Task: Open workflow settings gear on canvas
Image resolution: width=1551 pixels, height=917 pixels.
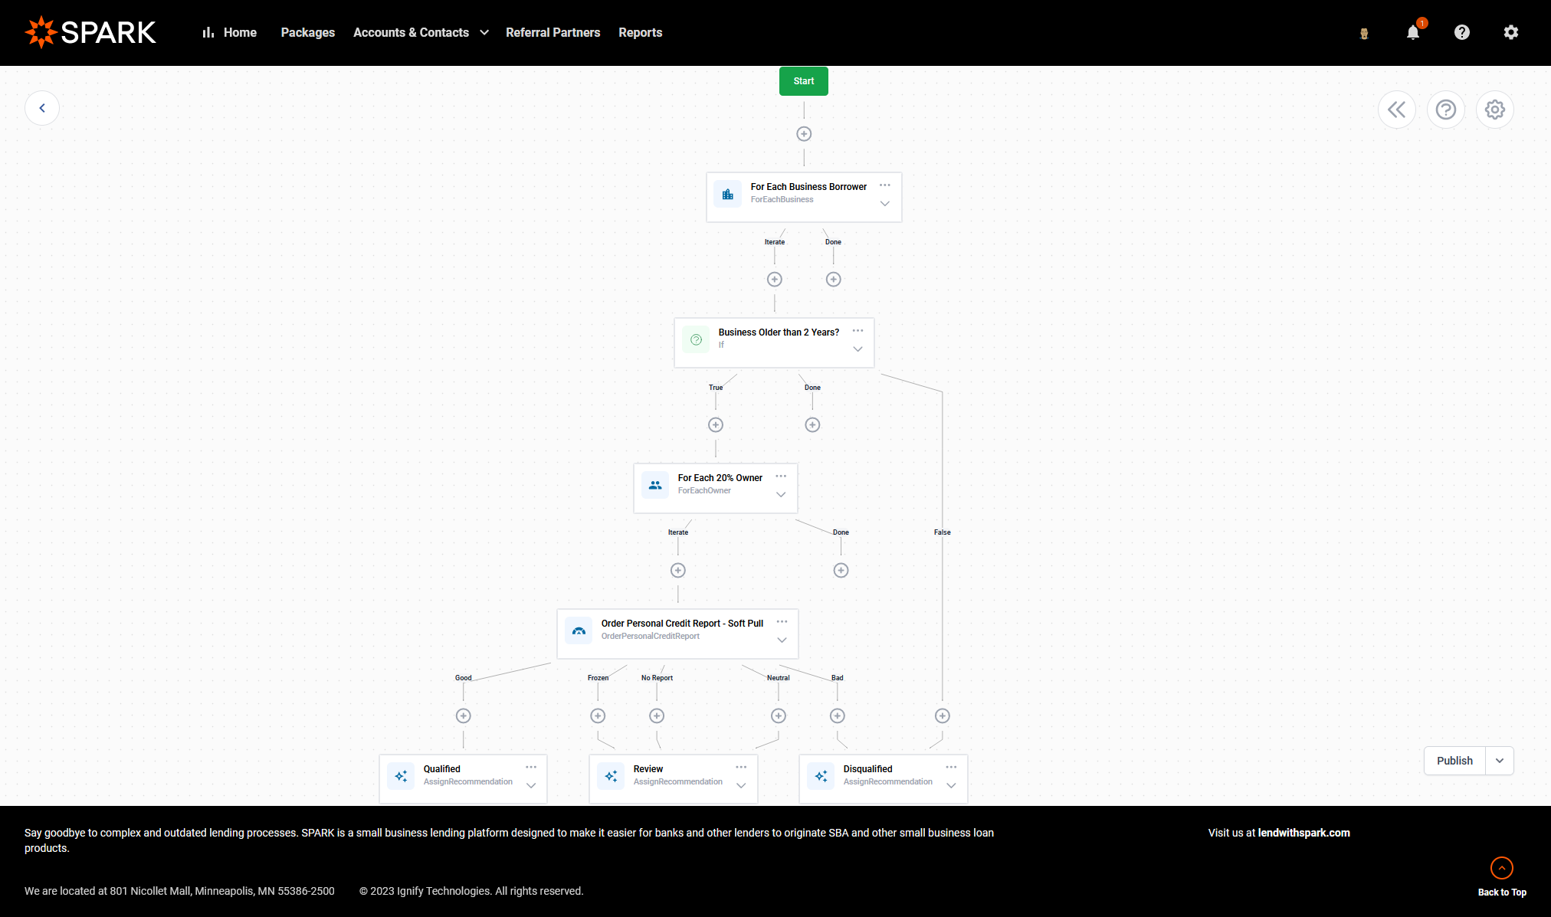Action: click(1494, 110)
